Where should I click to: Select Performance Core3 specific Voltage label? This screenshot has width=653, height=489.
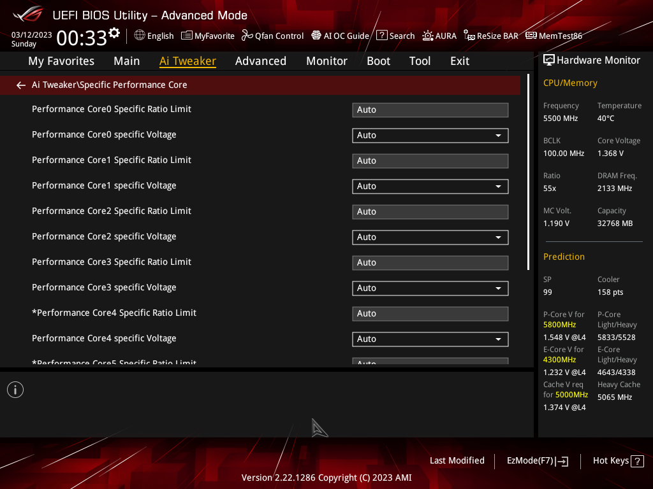[x=104, y=287]
